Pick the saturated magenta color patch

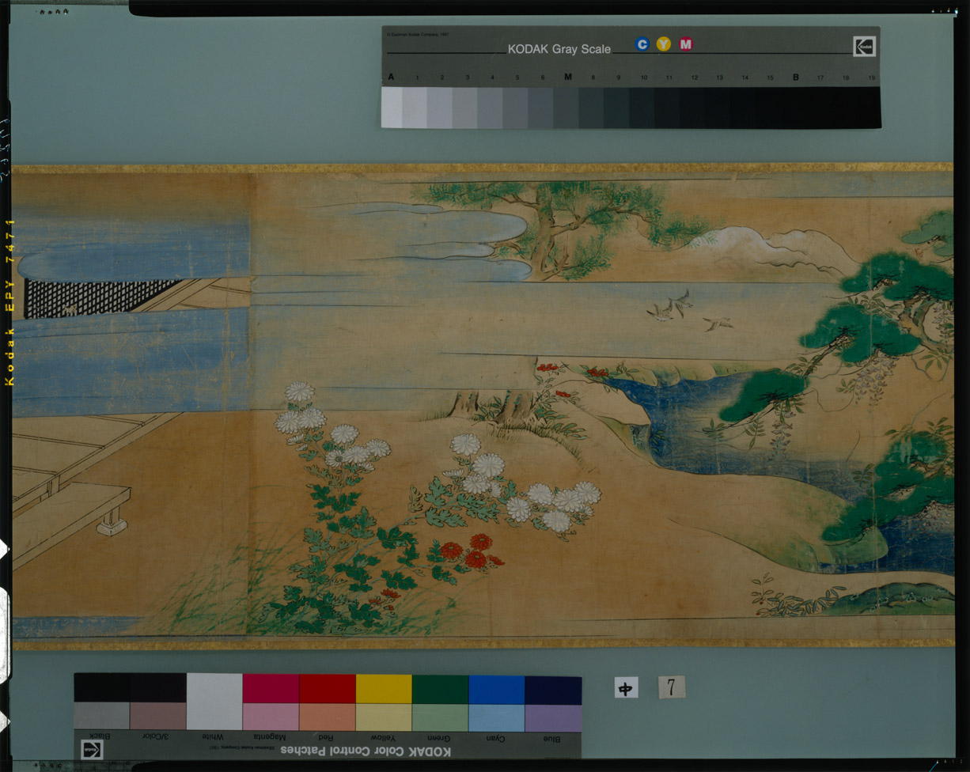click(271, 688)
